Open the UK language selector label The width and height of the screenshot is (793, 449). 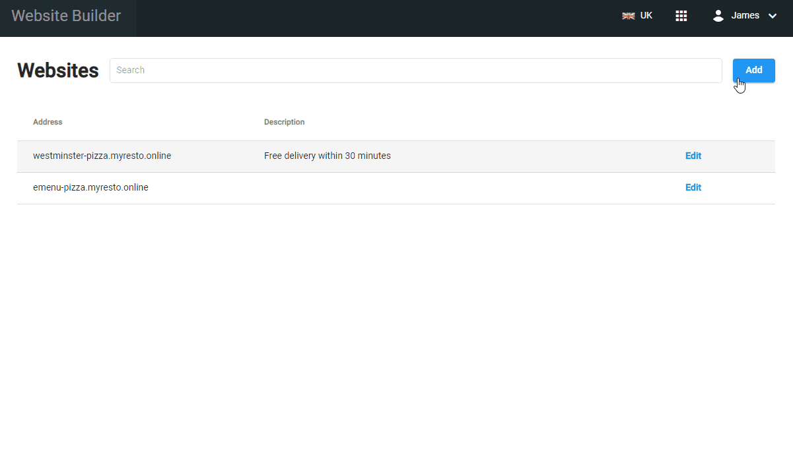click(x=646, y=16)
